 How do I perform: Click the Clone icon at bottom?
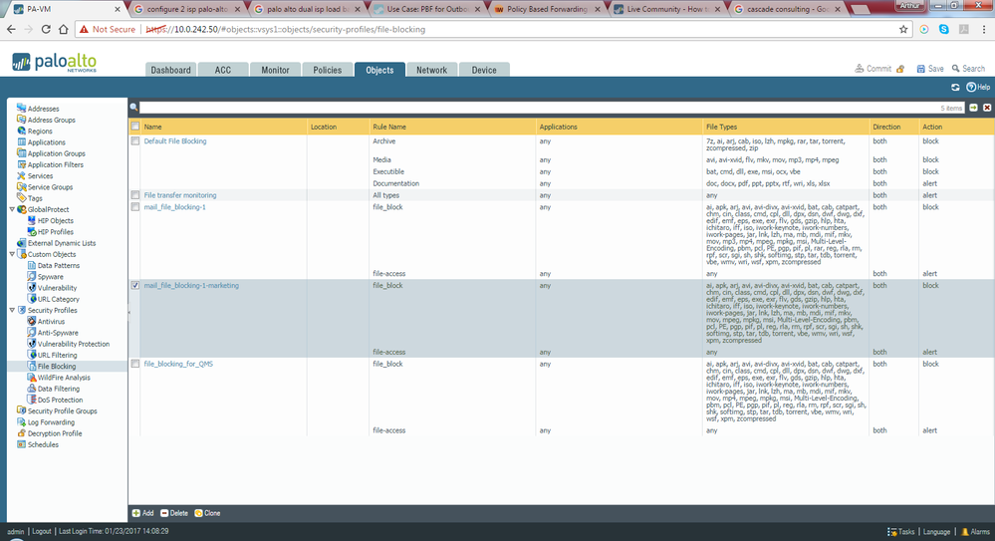pyautogui.click(x=198, y=513)
